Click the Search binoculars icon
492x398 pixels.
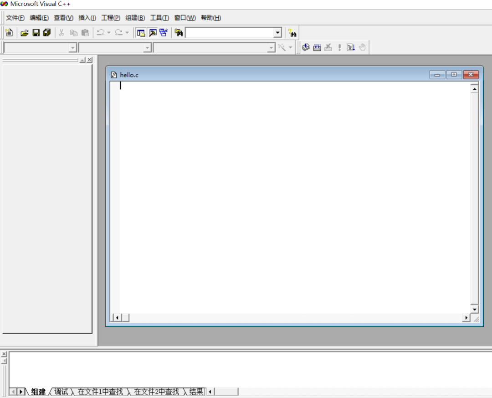(292, 33)
